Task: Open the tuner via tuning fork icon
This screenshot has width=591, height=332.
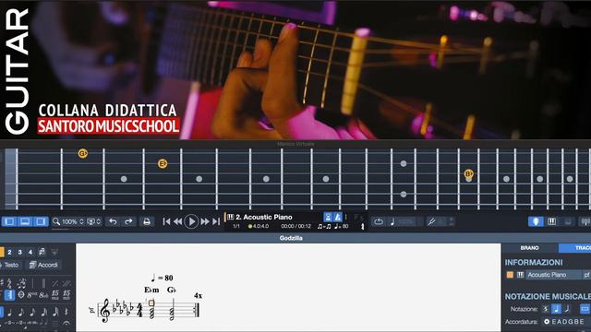Action: click(x=431, y=221)
